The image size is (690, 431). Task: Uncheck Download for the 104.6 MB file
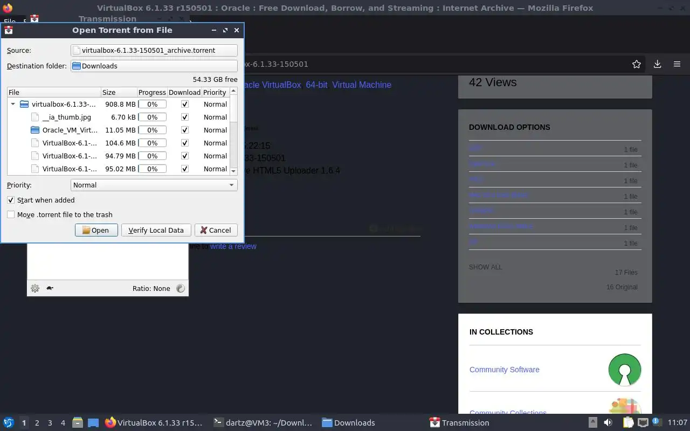click(x=185, y=143)
